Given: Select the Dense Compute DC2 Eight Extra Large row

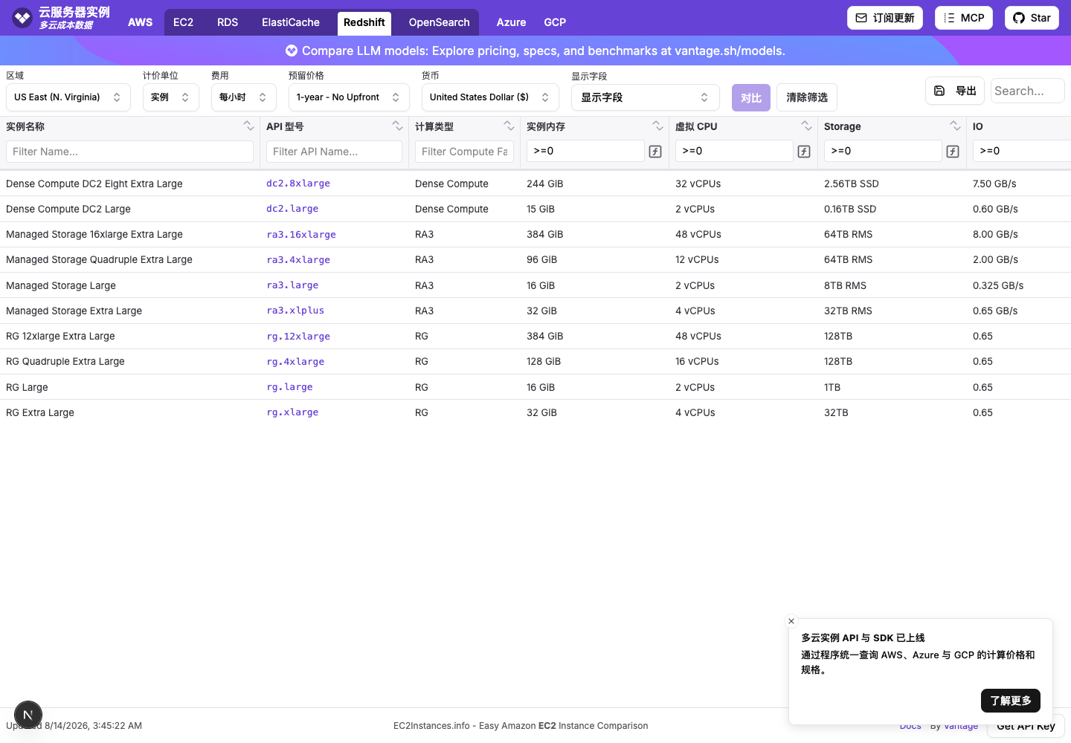Looking at the screenshot, I should (x=535, y=184).
